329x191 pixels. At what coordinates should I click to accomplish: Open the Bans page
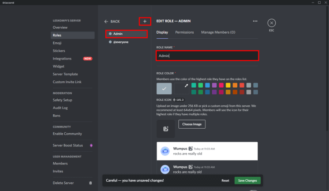pos(72,115)
